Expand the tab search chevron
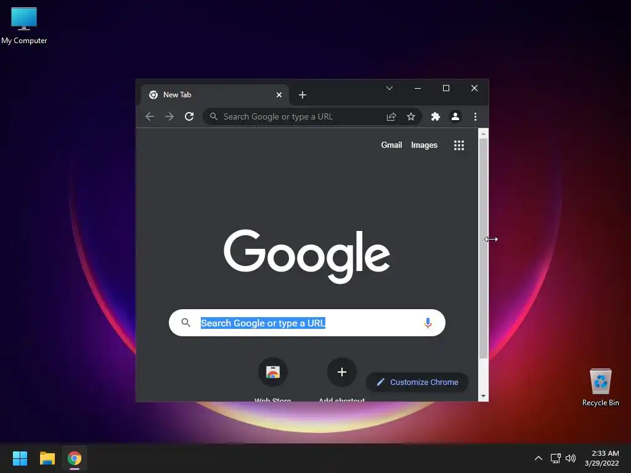631x473 pixels. (389, 88)
